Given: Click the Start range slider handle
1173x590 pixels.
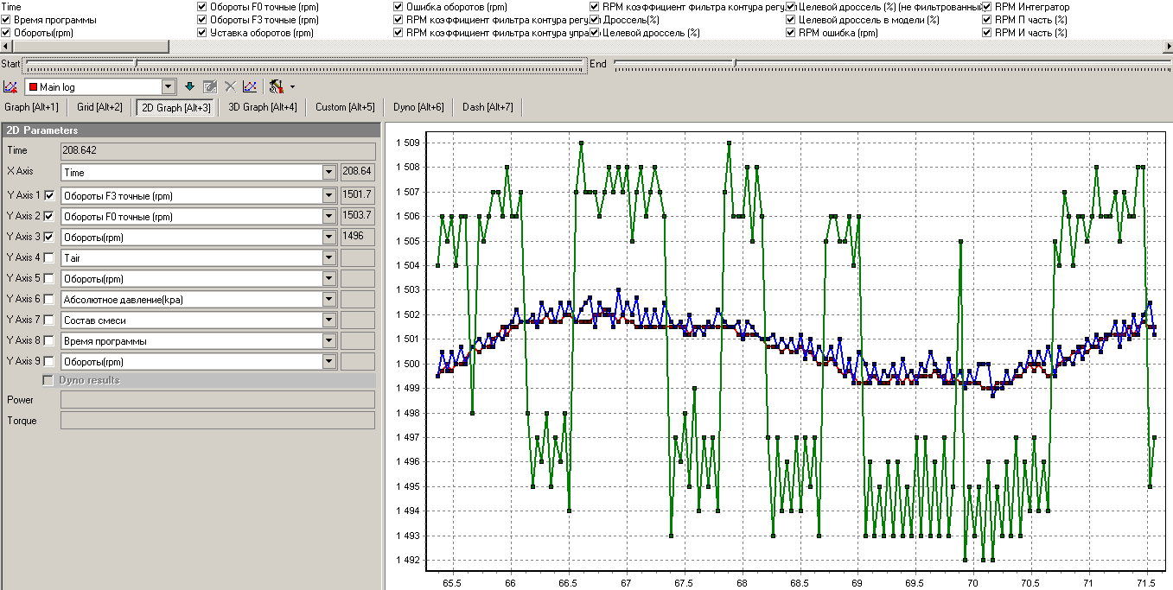Looking at the screenshot, I should 135,63.
